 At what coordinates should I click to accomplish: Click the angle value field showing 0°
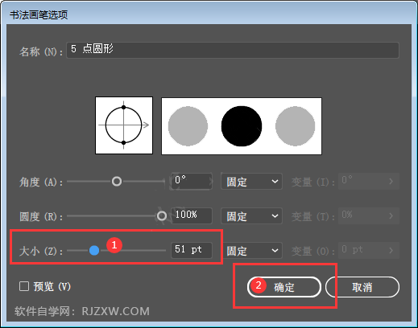click(x=192, y=182)
